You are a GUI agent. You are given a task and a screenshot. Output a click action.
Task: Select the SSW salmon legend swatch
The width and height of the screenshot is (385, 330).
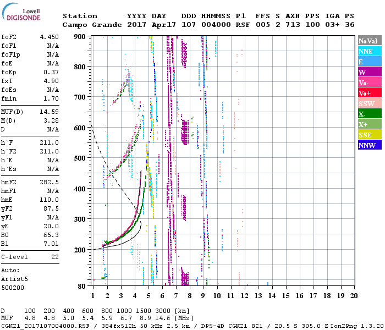pos(370,103)
